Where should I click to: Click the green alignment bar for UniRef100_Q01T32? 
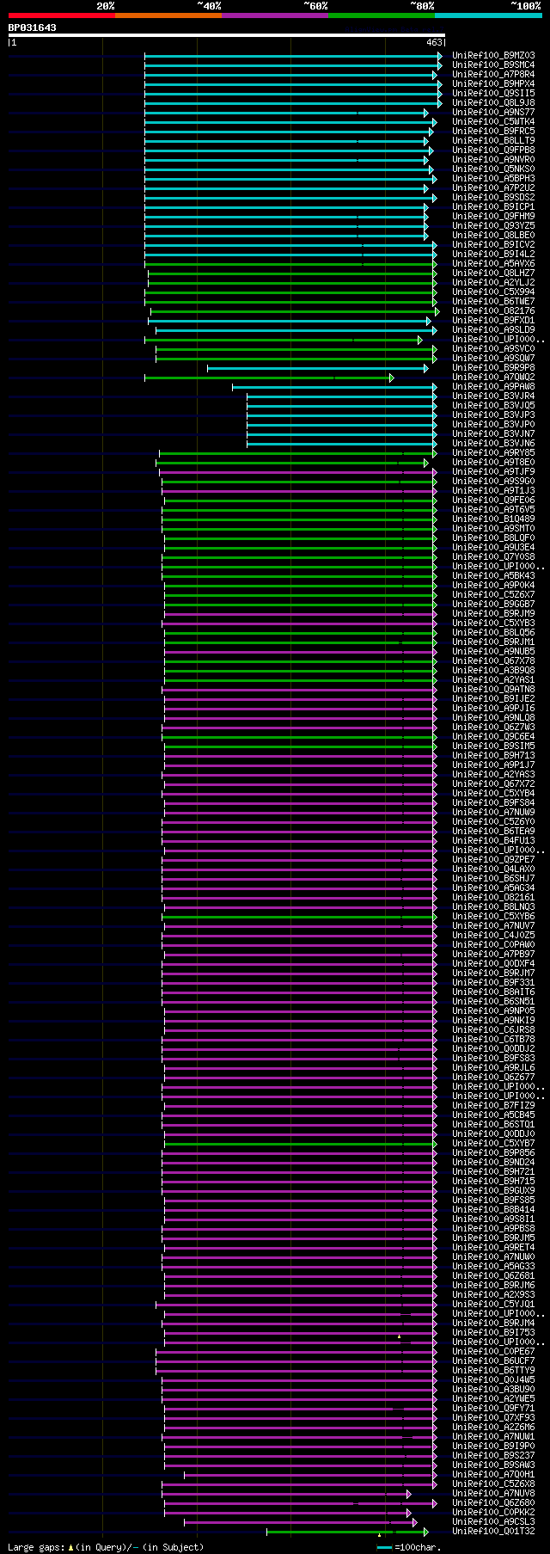click(x=347, y=1531)
